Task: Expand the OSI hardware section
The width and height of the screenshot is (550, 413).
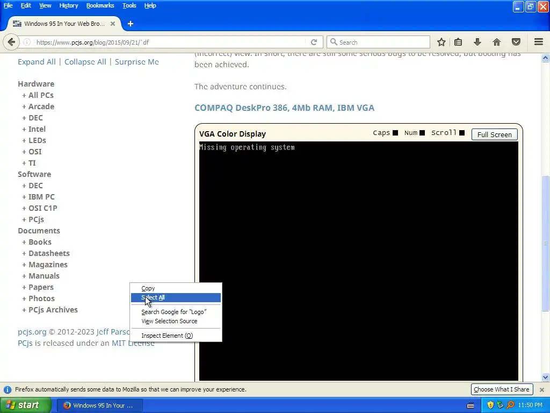Action: [x=32, y=152]
